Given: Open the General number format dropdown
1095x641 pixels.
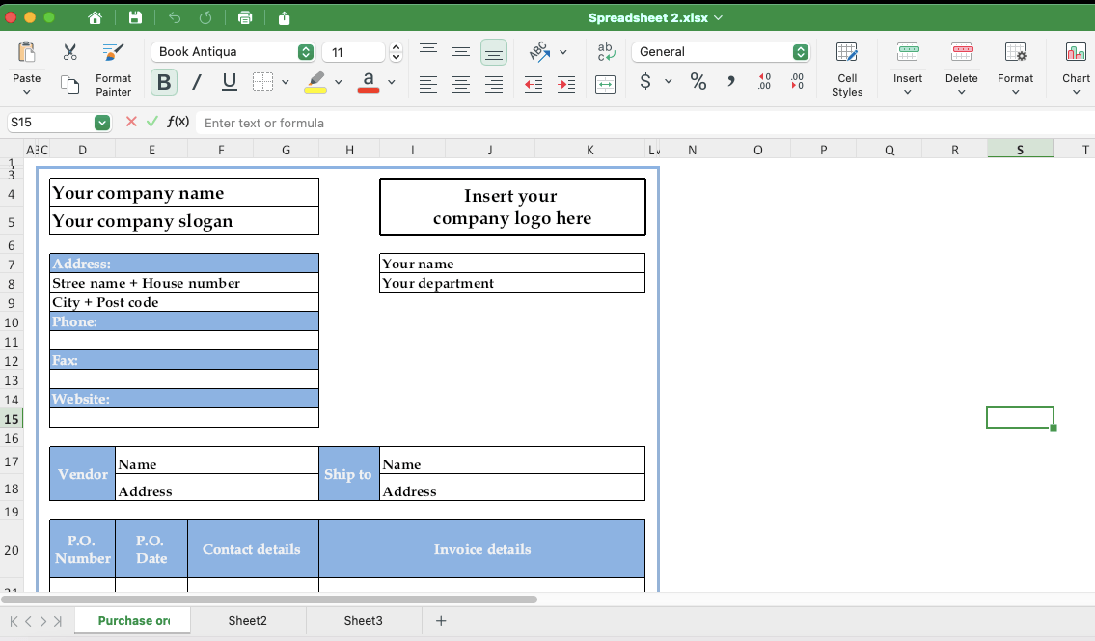Looking at the screenshot, I should [x=801, y=52].
